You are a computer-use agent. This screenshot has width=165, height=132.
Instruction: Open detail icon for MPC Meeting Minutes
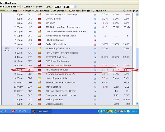(95, 70)
